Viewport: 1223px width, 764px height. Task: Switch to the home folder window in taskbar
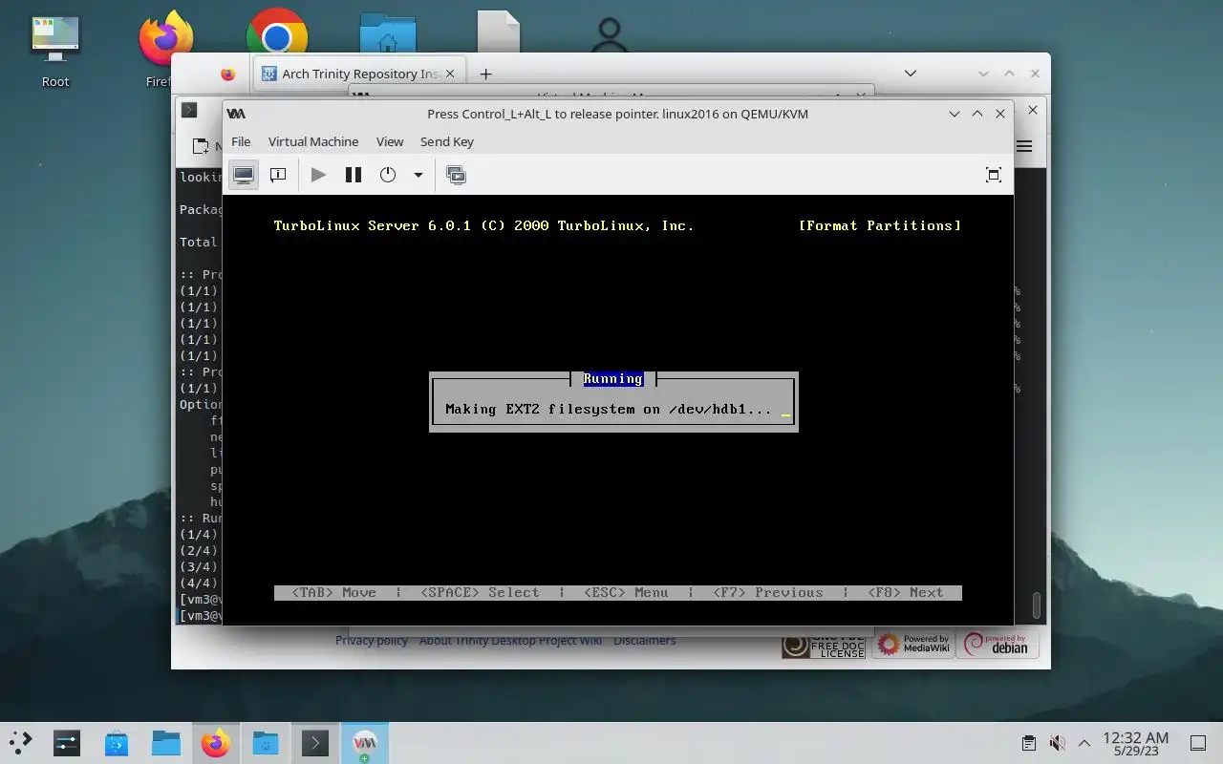pos(266,742)
